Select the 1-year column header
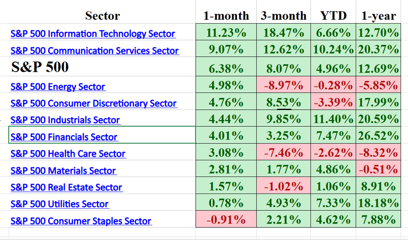This screenshot has width=408, height=240. point(378,16)
